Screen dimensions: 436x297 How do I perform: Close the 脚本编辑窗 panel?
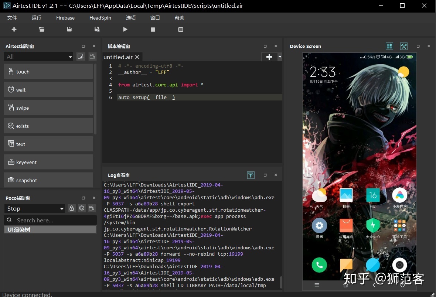tap(276, 46)
